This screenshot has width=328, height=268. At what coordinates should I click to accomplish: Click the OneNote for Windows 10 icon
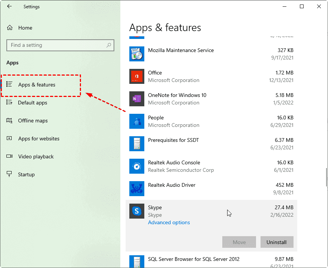point(137,99)
